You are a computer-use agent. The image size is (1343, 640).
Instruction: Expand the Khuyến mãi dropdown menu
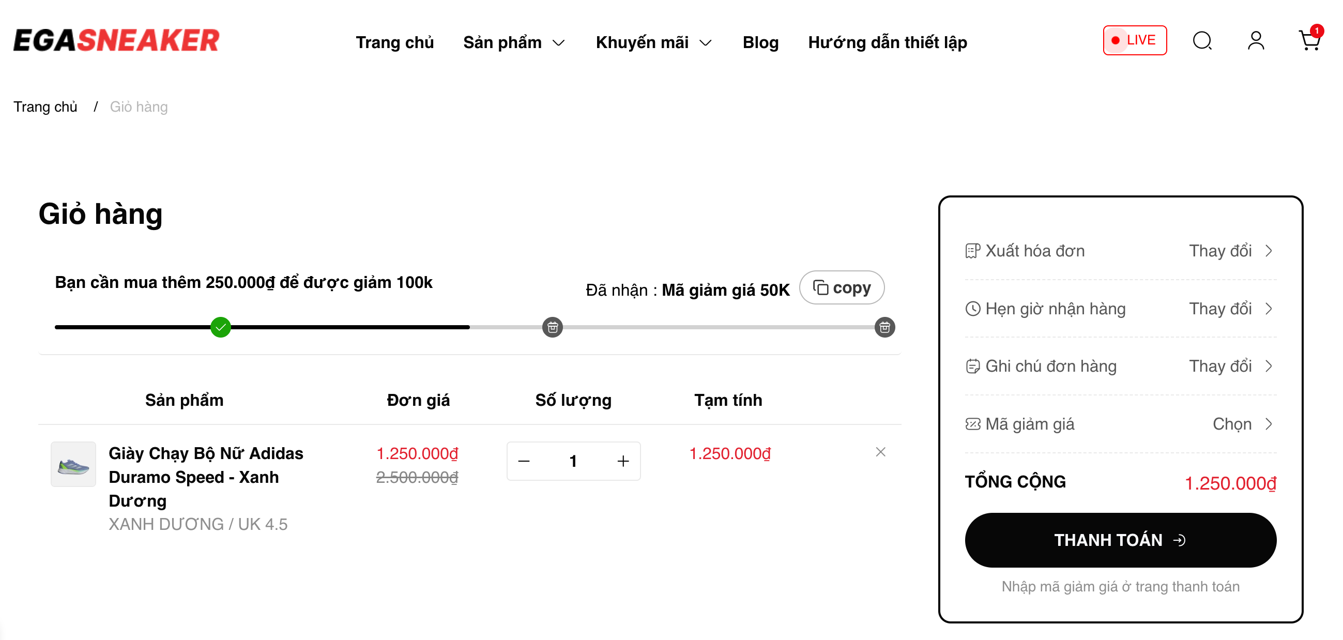(653, 42)
